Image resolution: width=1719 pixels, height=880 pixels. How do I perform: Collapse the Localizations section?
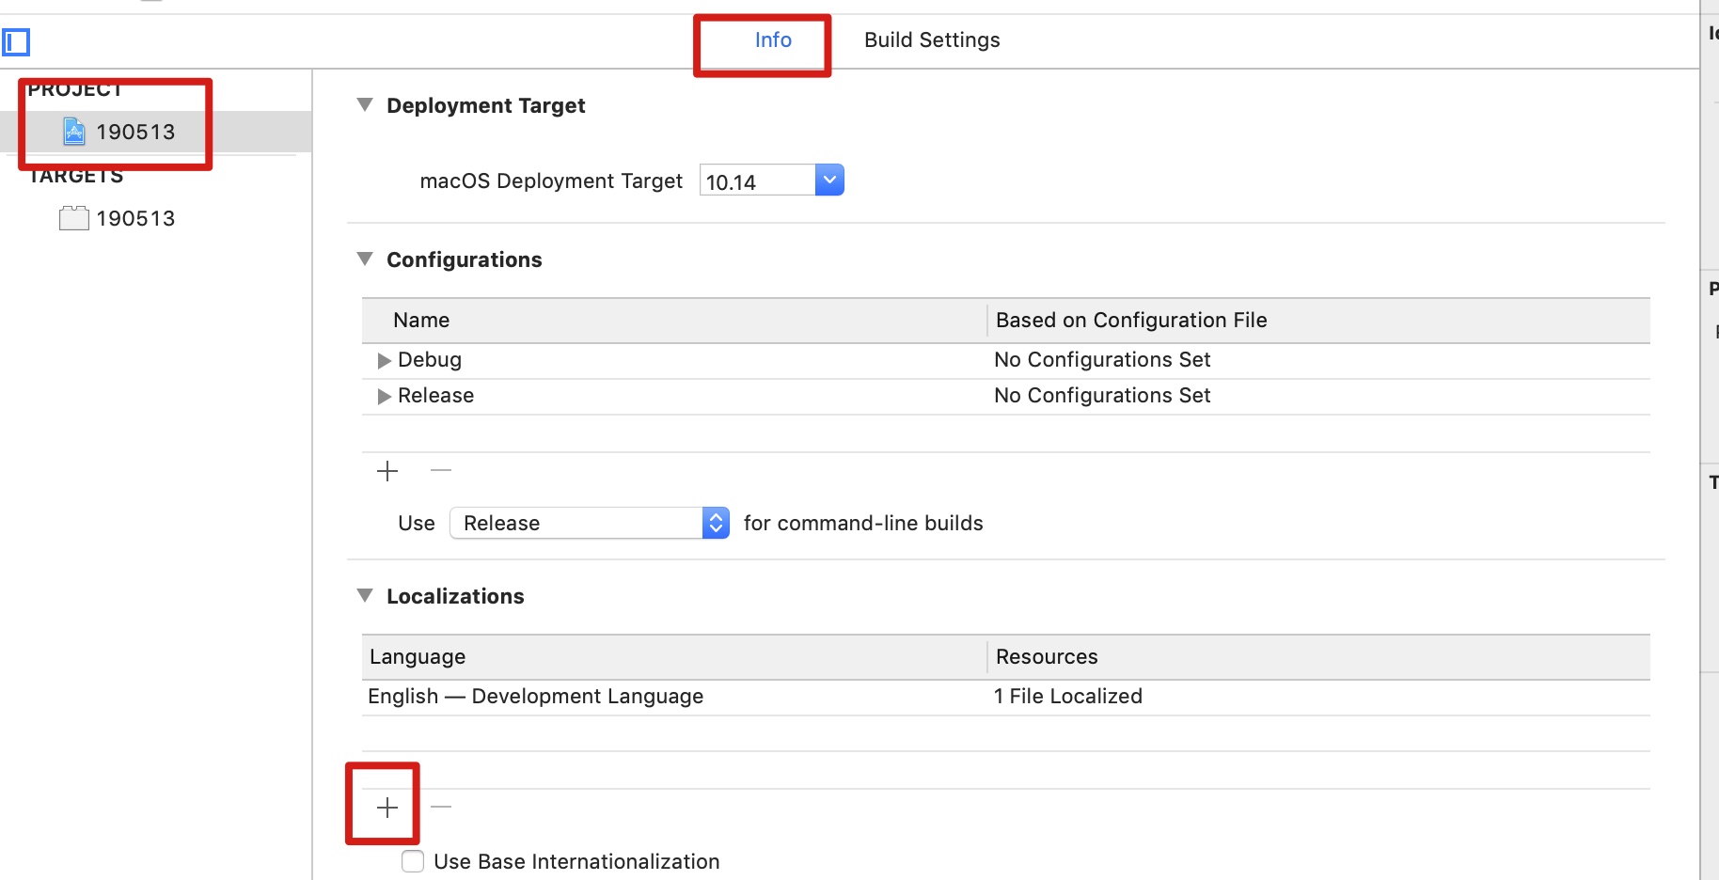click(366, 596)
